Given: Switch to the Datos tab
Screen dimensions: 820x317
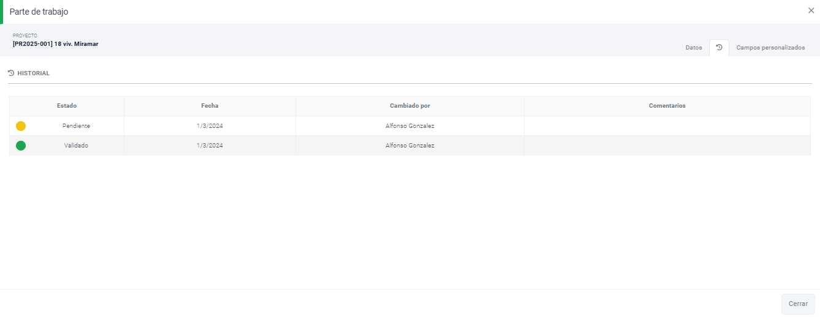Looking at the screenshot, I should tap(693, 48).
